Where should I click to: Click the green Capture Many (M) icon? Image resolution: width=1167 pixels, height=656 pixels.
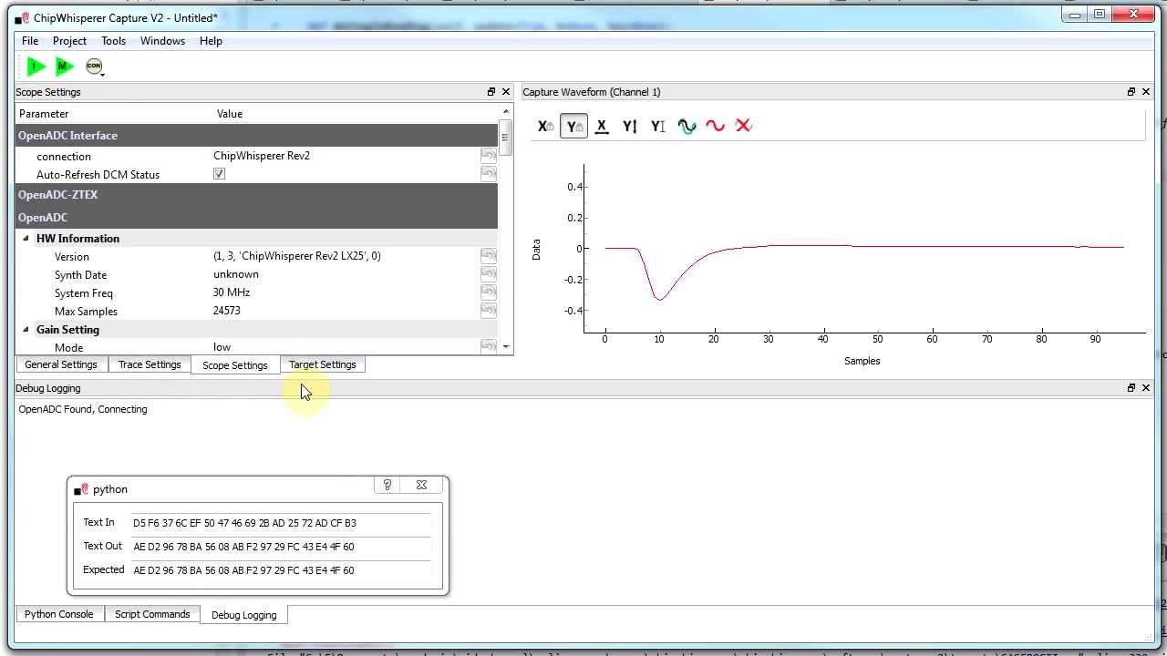point(64,66)
